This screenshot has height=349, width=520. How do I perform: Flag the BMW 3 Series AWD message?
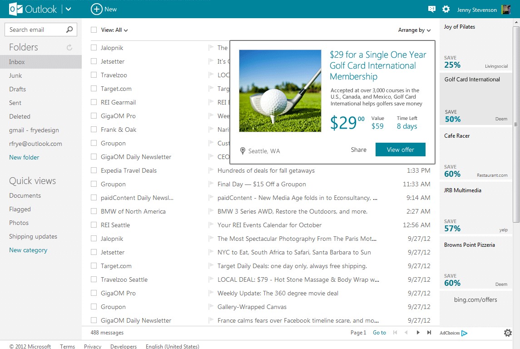click(x=211, y=211)
